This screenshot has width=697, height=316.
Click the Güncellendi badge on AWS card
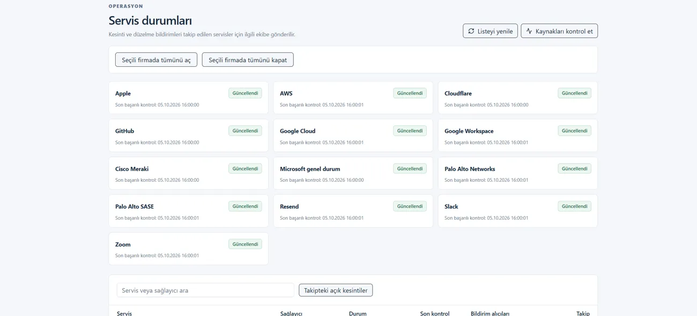pyautogui.click(x=410, y=93)
